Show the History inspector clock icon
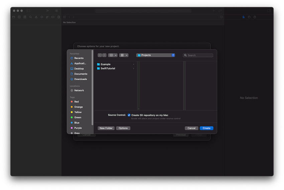Image resolution: width=284 pixels, height=190 pixels. (x=249, y=17)
